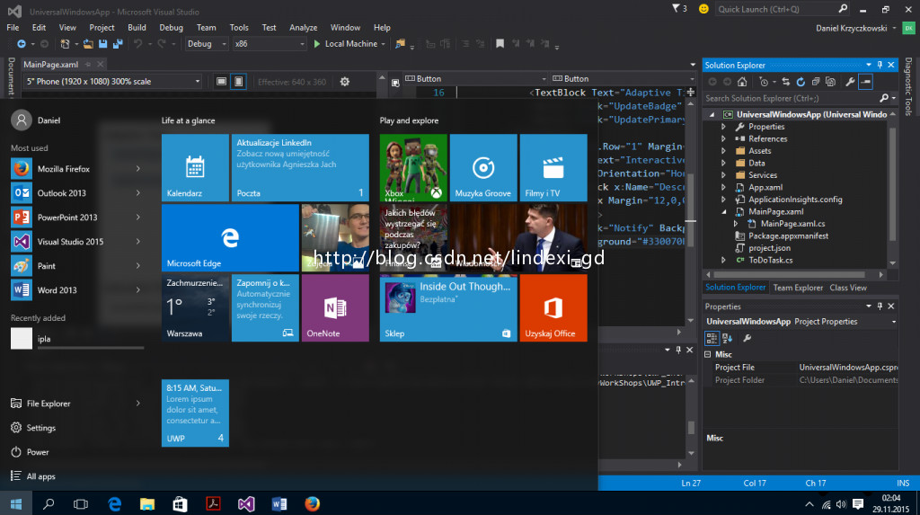The image size is (920, 515).
Task: Click the Solution Explorer Properties wrench icon
Action: [x=850, y=82]
